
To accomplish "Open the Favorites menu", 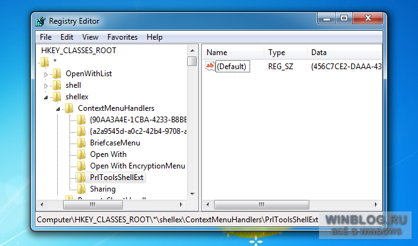I will pyautogui.click(x=122, y=37).
